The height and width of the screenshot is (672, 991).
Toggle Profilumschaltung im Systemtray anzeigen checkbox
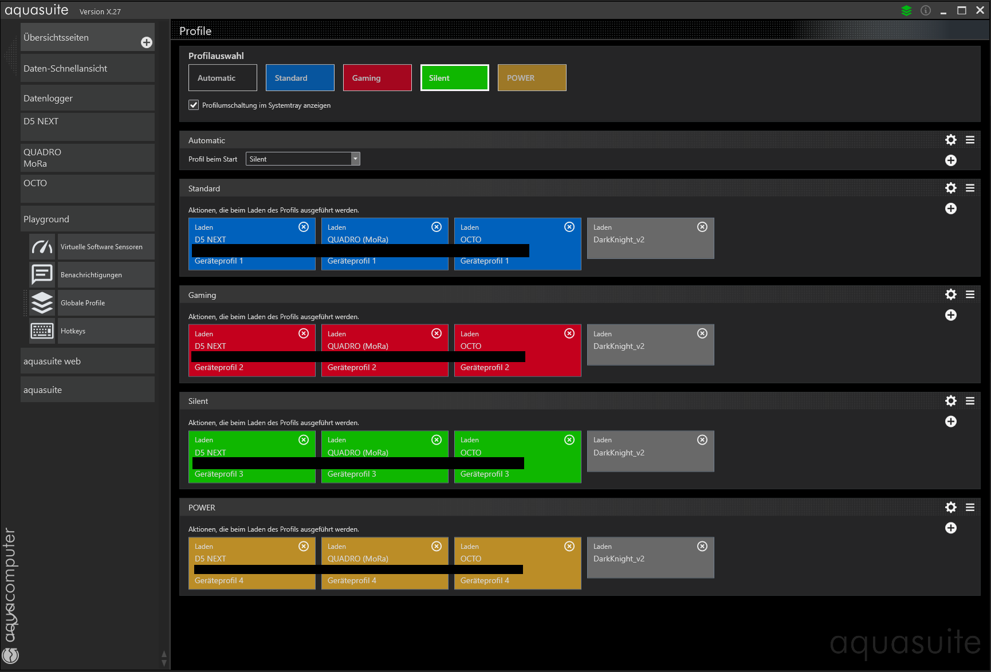point(194,105)
